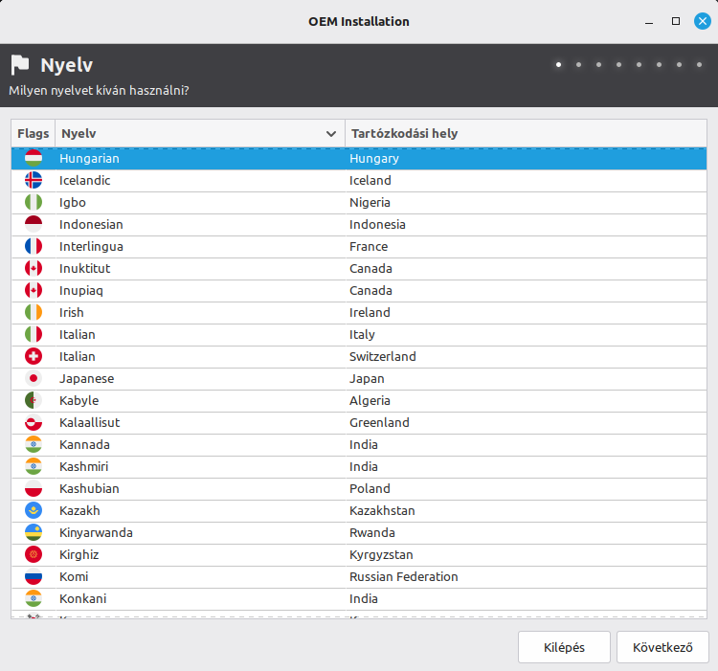Click the Kyrgyzstan flag beside Kirghiz
Screen dimensions: 718x671
[34, 554]
